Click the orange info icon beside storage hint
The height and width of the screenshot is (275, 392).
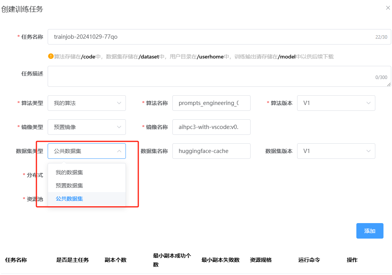click(50, 56)
